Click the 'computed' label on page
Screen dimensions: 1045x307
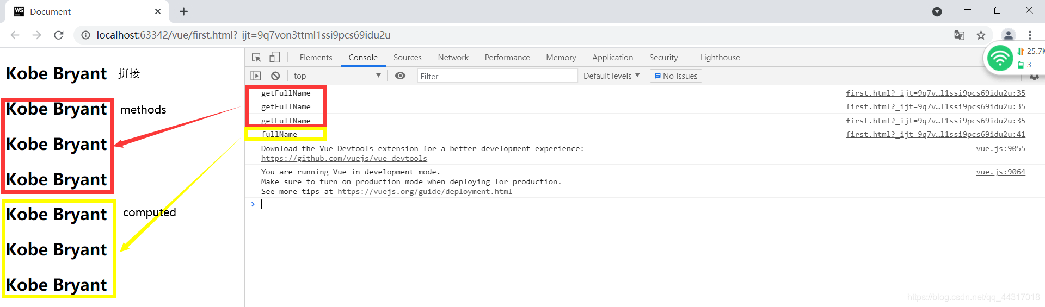[150, 212]
